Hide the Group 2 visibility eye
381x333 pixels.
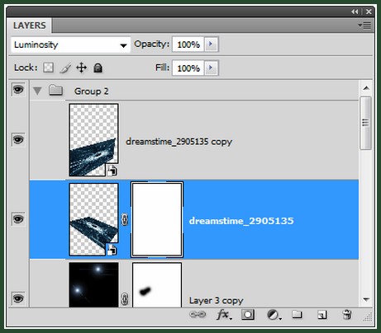(x=18, y=90)
